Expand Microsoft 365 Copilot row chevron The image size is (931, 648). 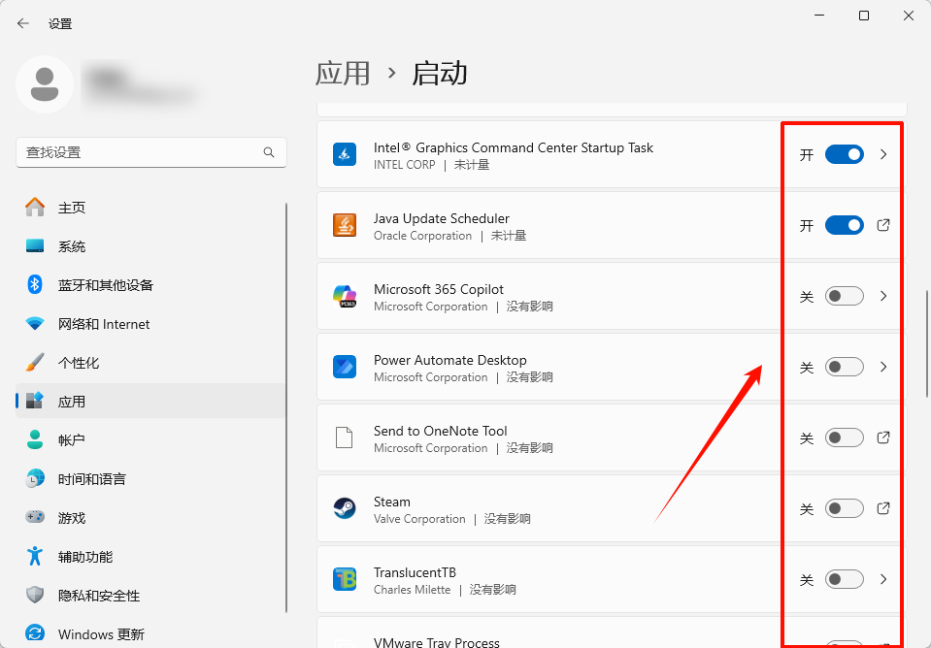[883, 296]
